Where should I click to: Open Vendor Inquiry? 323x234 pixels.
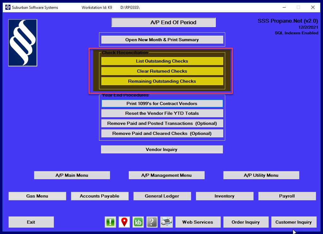[162, 149]
